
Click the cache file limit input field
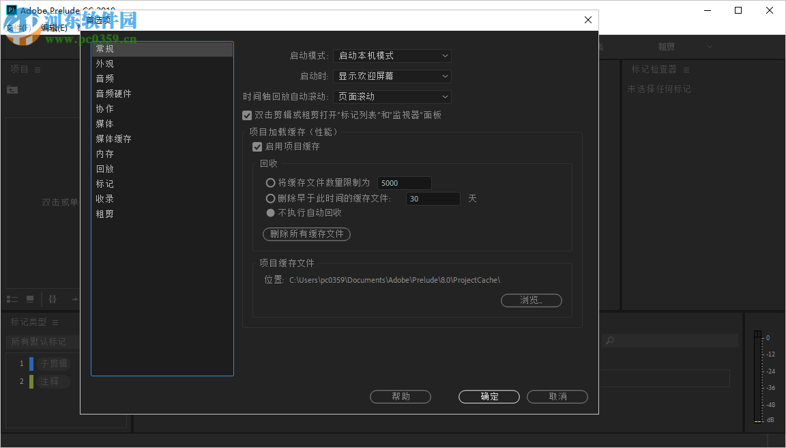point(404,182)
